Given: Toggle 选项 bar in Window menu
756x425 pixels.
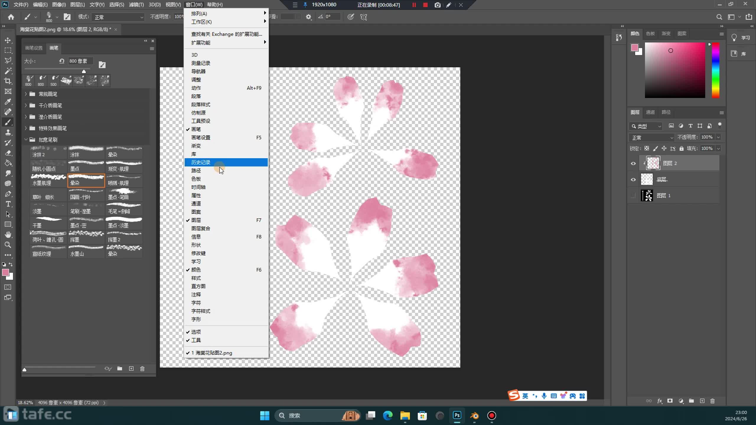Looking at the screenshot, I should (226, 332).
